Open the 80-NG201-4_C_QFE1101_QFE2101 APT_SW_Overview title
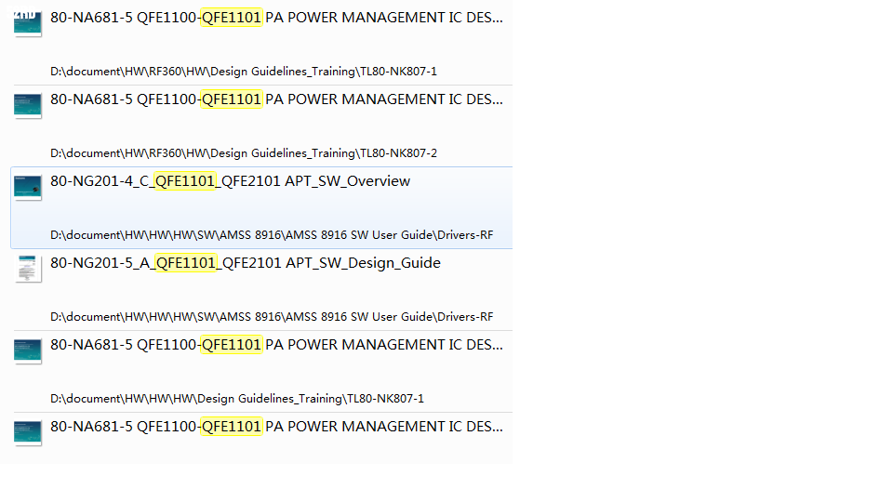 point(230,181)
